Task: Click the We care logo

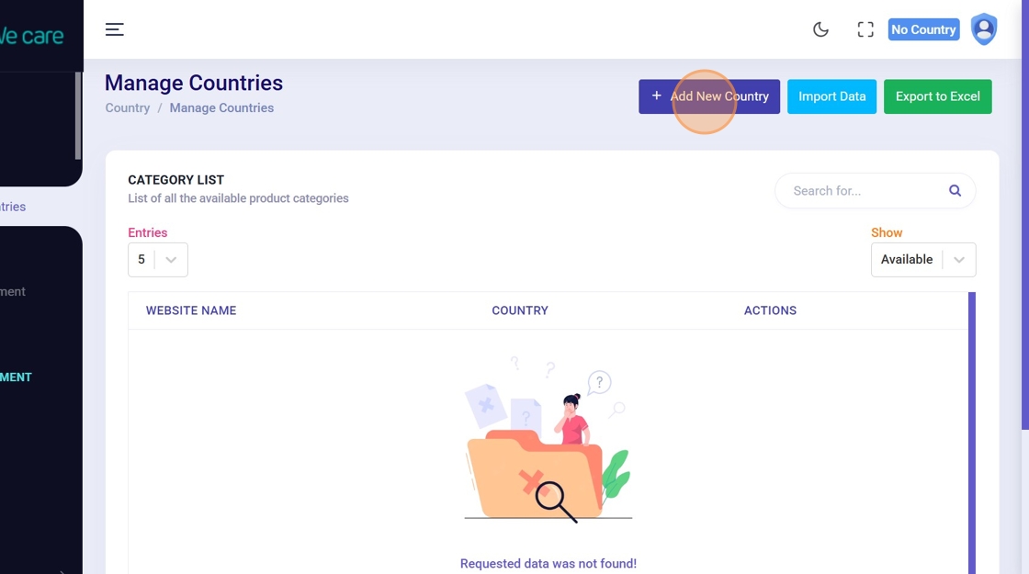Action: pyautogui.click(x=32, y=37)
